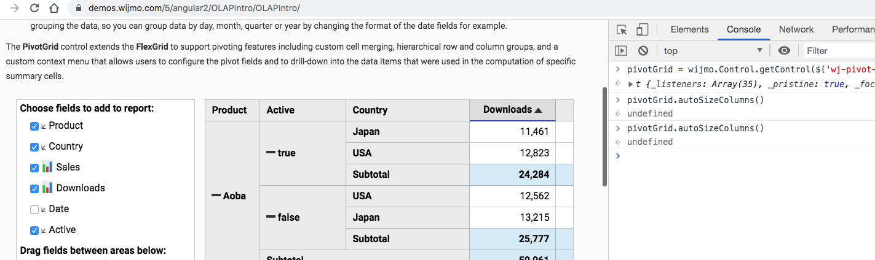Open the Performance DevTools tab
875x260 pixels.
click(853, 29)
